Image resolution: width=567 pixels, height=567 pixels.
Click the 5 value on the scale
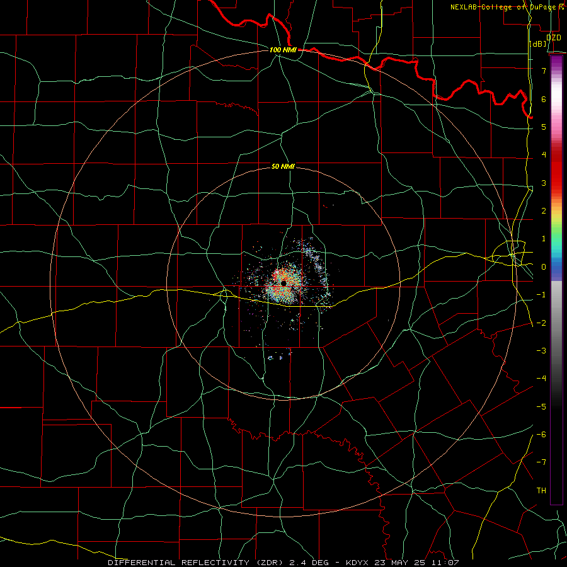(x=544, y=127)
